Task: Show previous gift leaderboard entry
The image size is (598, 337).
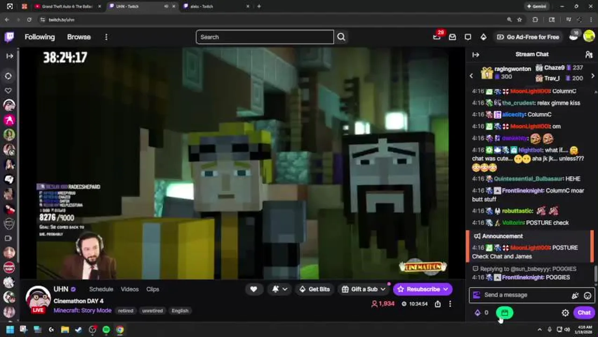Action: point(471,75)
